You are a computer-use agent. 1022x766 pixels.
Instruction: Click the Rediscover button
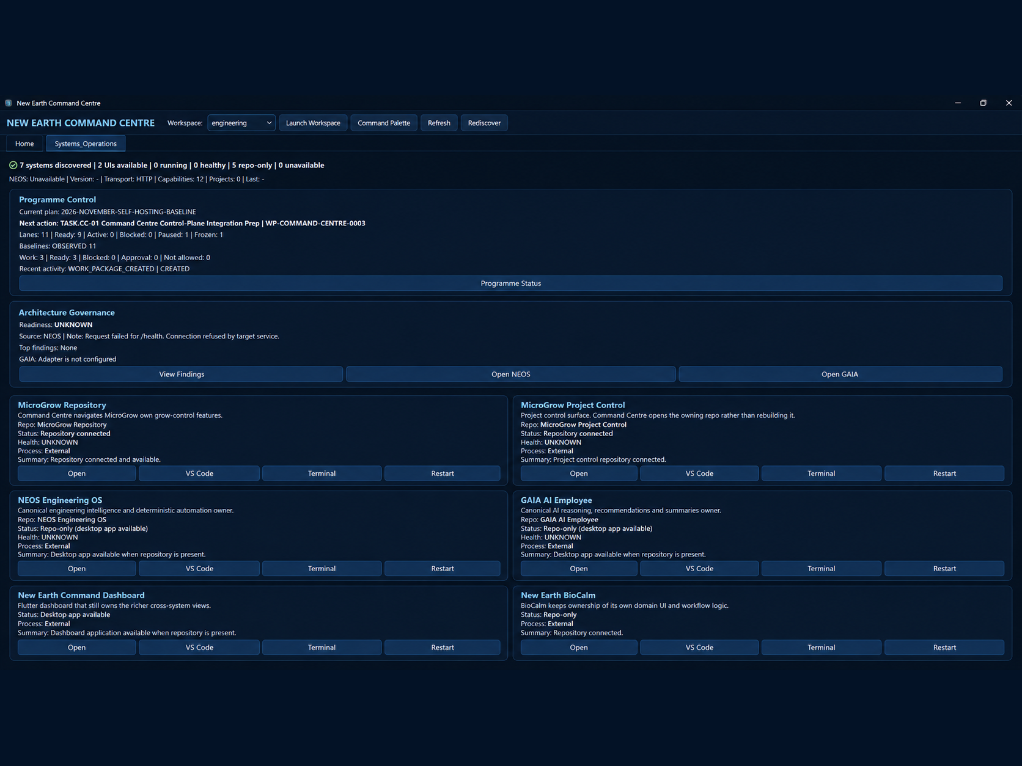(x=484, y=123)
